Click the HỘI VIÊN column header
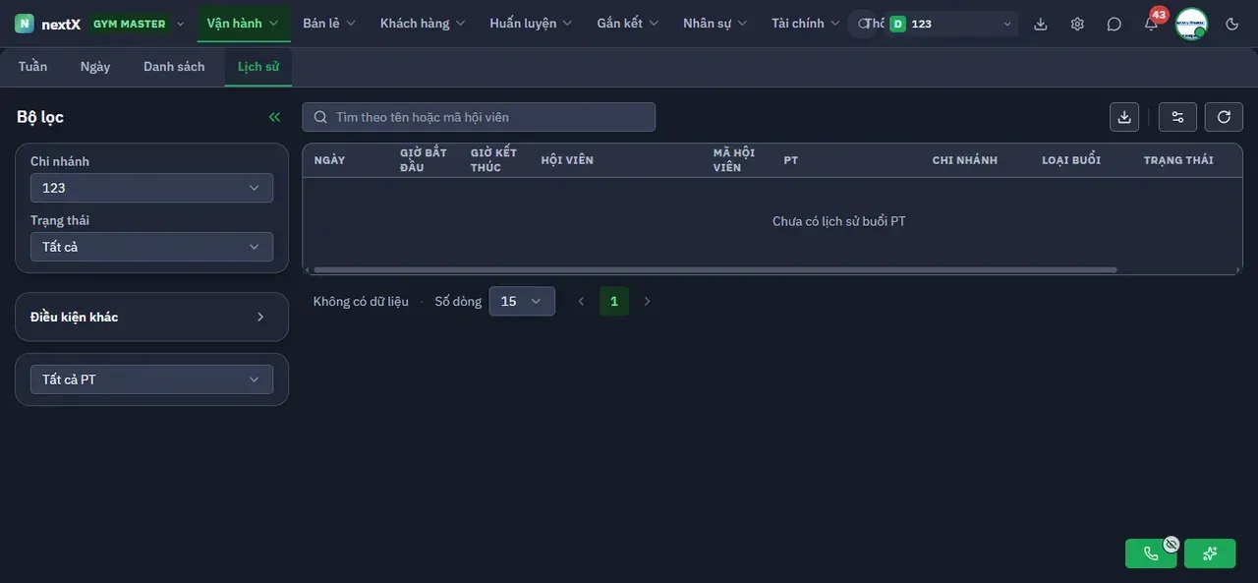This screenshot has height=583, width=1258. [567, 160]
